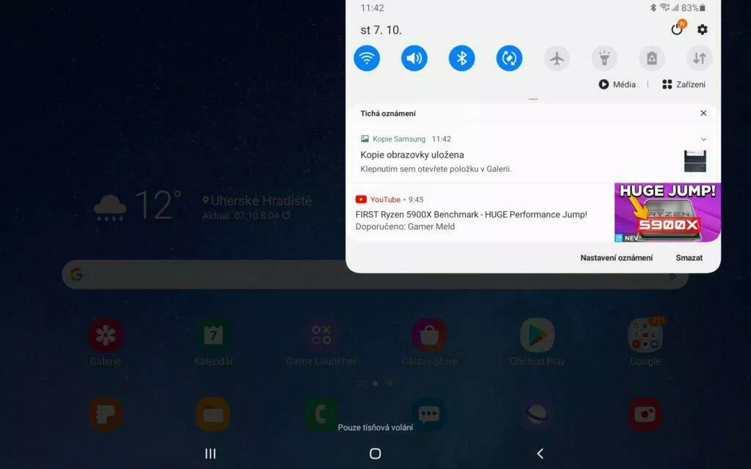
Task: Turn on the flashlight
Action: (604, 59)
